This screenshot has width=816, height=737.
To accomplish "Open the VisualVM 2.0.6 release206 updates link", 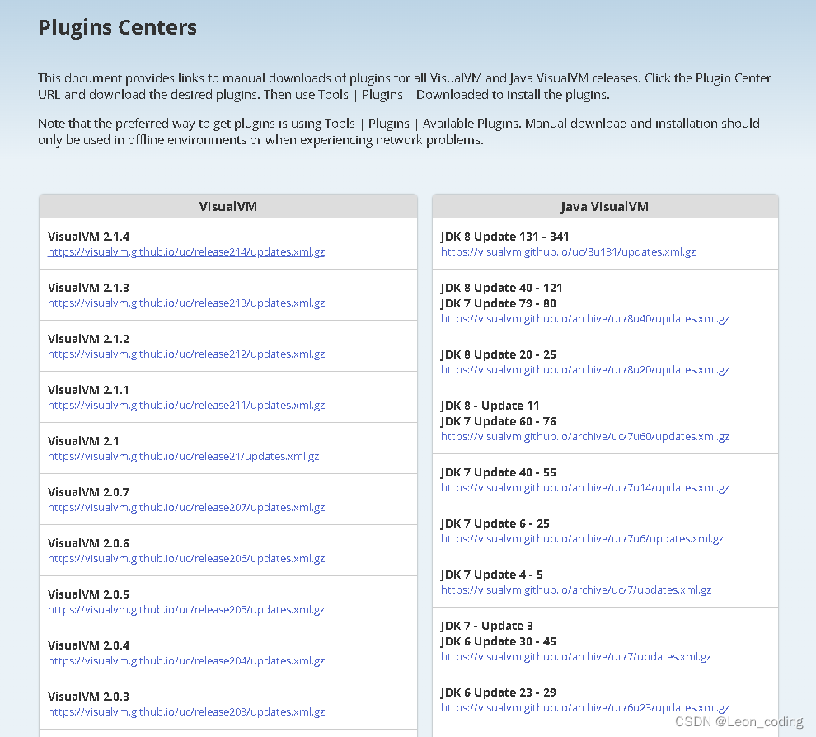I will [x=186, y=558].
